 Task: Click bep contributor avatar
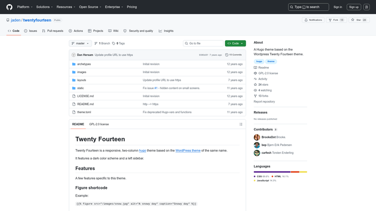(257, 145)
